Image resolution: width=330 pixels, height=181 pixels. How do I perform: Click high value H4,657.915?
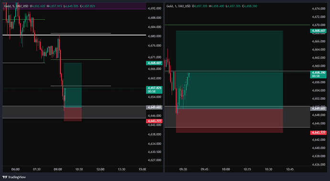point(55,6)
